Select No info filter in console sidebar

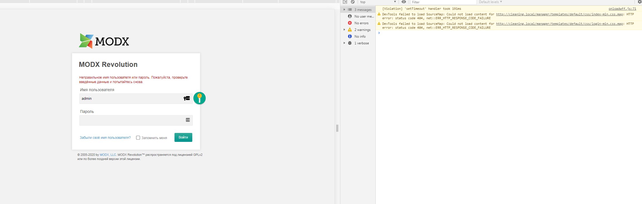[358, 36]
